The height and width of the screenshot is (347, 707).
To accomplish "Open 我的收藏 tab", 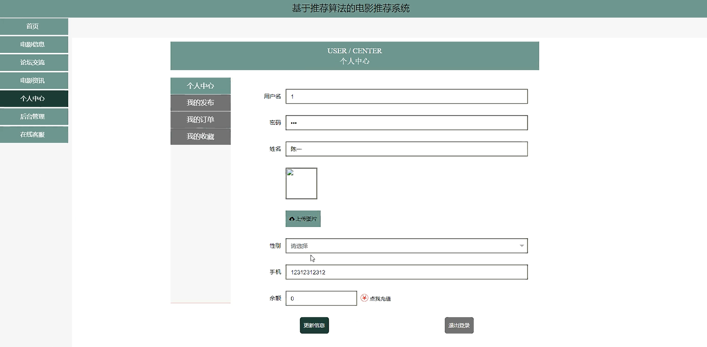I will point(200,136).
